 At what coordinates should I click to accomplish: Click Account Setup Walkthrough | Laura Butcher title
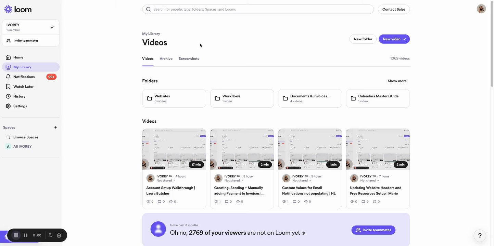pyautogui.click(x=170, y=191)
